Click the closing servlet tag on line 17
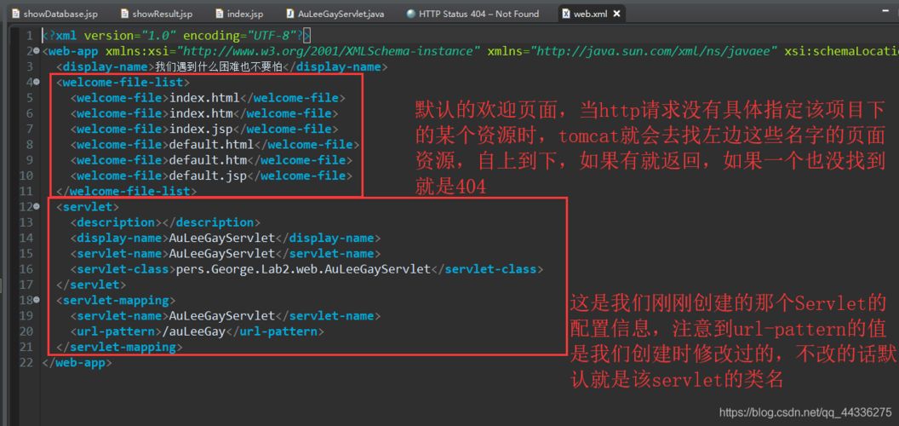The image size is (899, 426). [92, 285]
